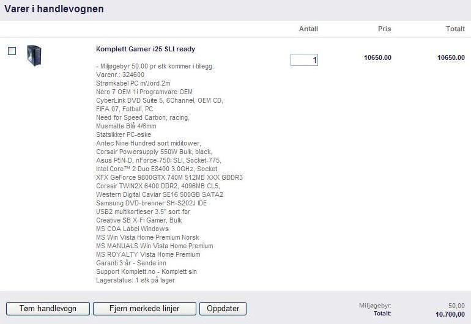Click the Fjern merkede linjer button
Screen dimensions: 471x324
pos(144,309)
